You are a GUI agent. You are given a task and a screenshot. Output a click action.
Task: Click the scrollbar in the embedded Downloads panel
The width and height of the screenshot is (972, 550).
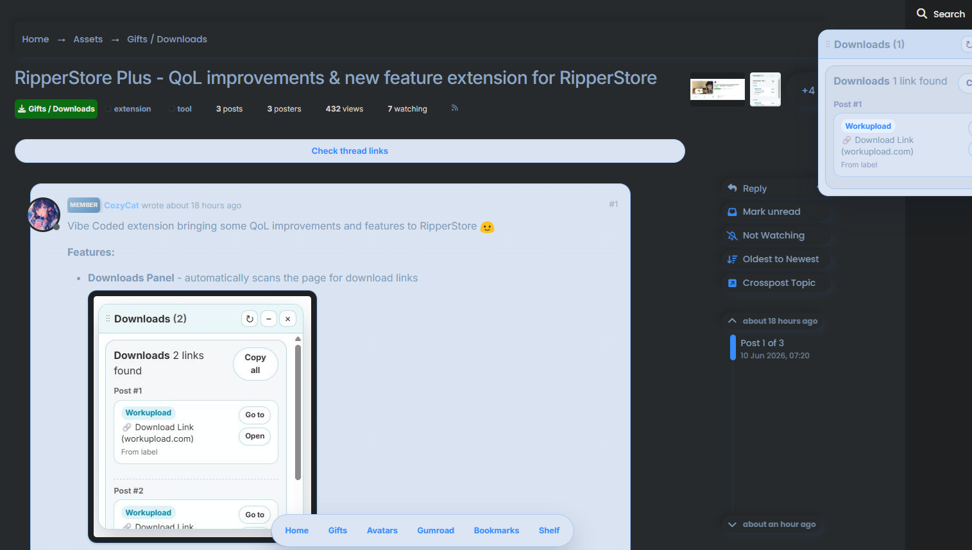298,412
